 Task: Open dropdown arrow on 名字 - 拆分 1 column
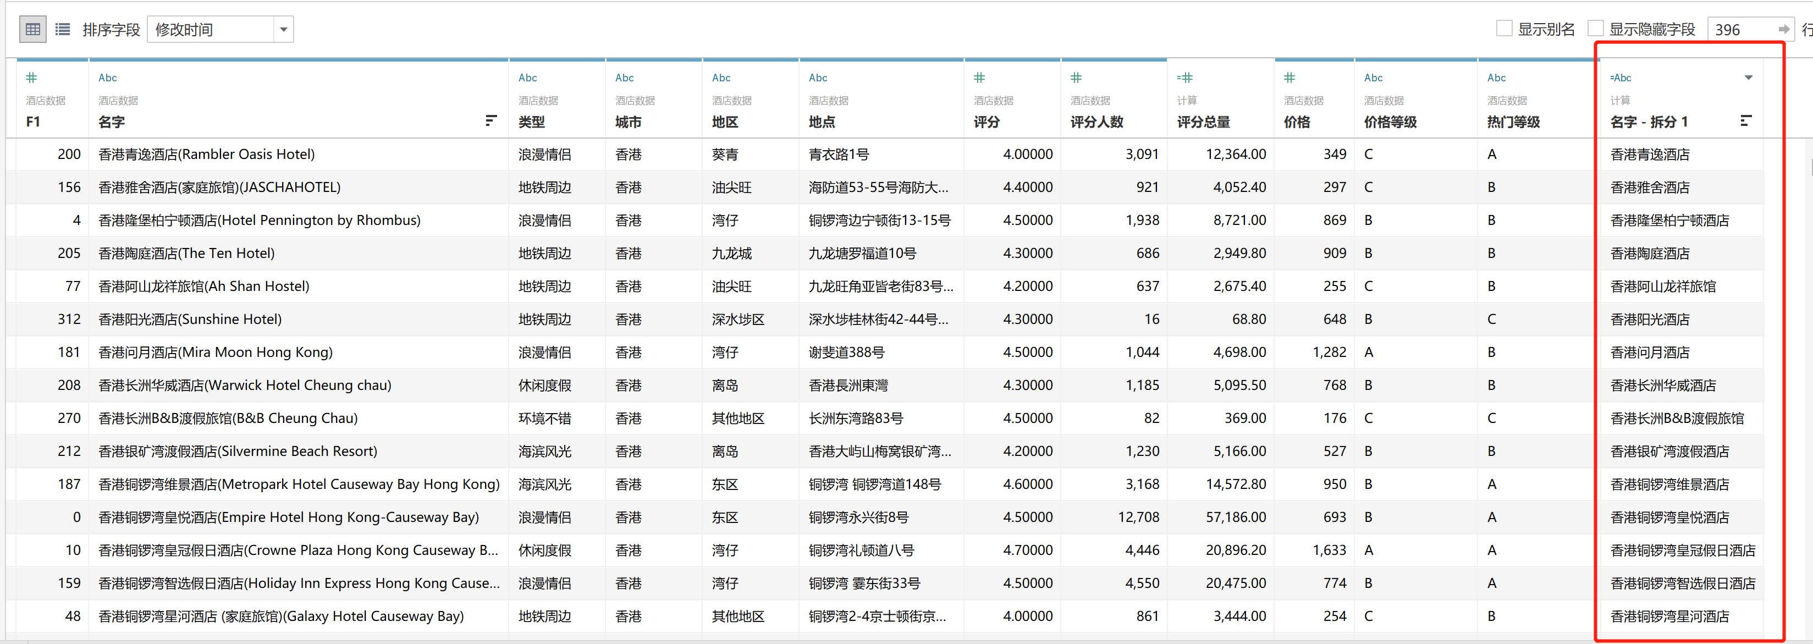pos(1748,78)
